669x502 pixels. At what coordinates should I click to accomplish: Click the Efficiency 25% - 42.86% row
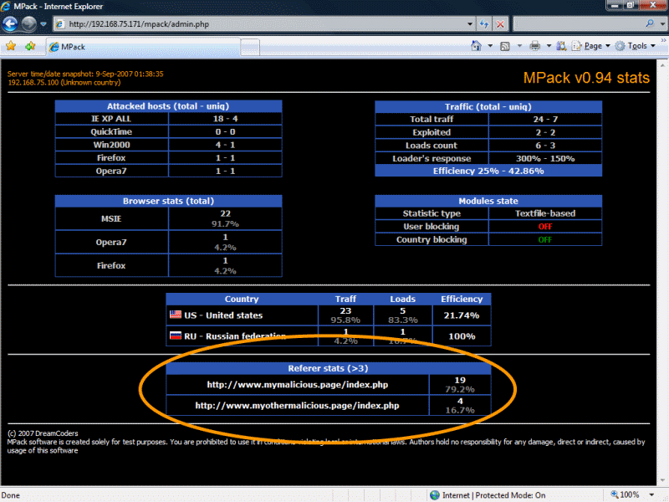[x=488, y=171]
